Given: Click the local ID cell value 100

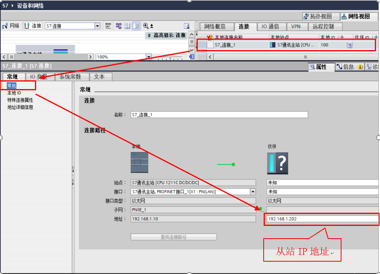Looking at the screenshot, I should click(x=324, y=45).
